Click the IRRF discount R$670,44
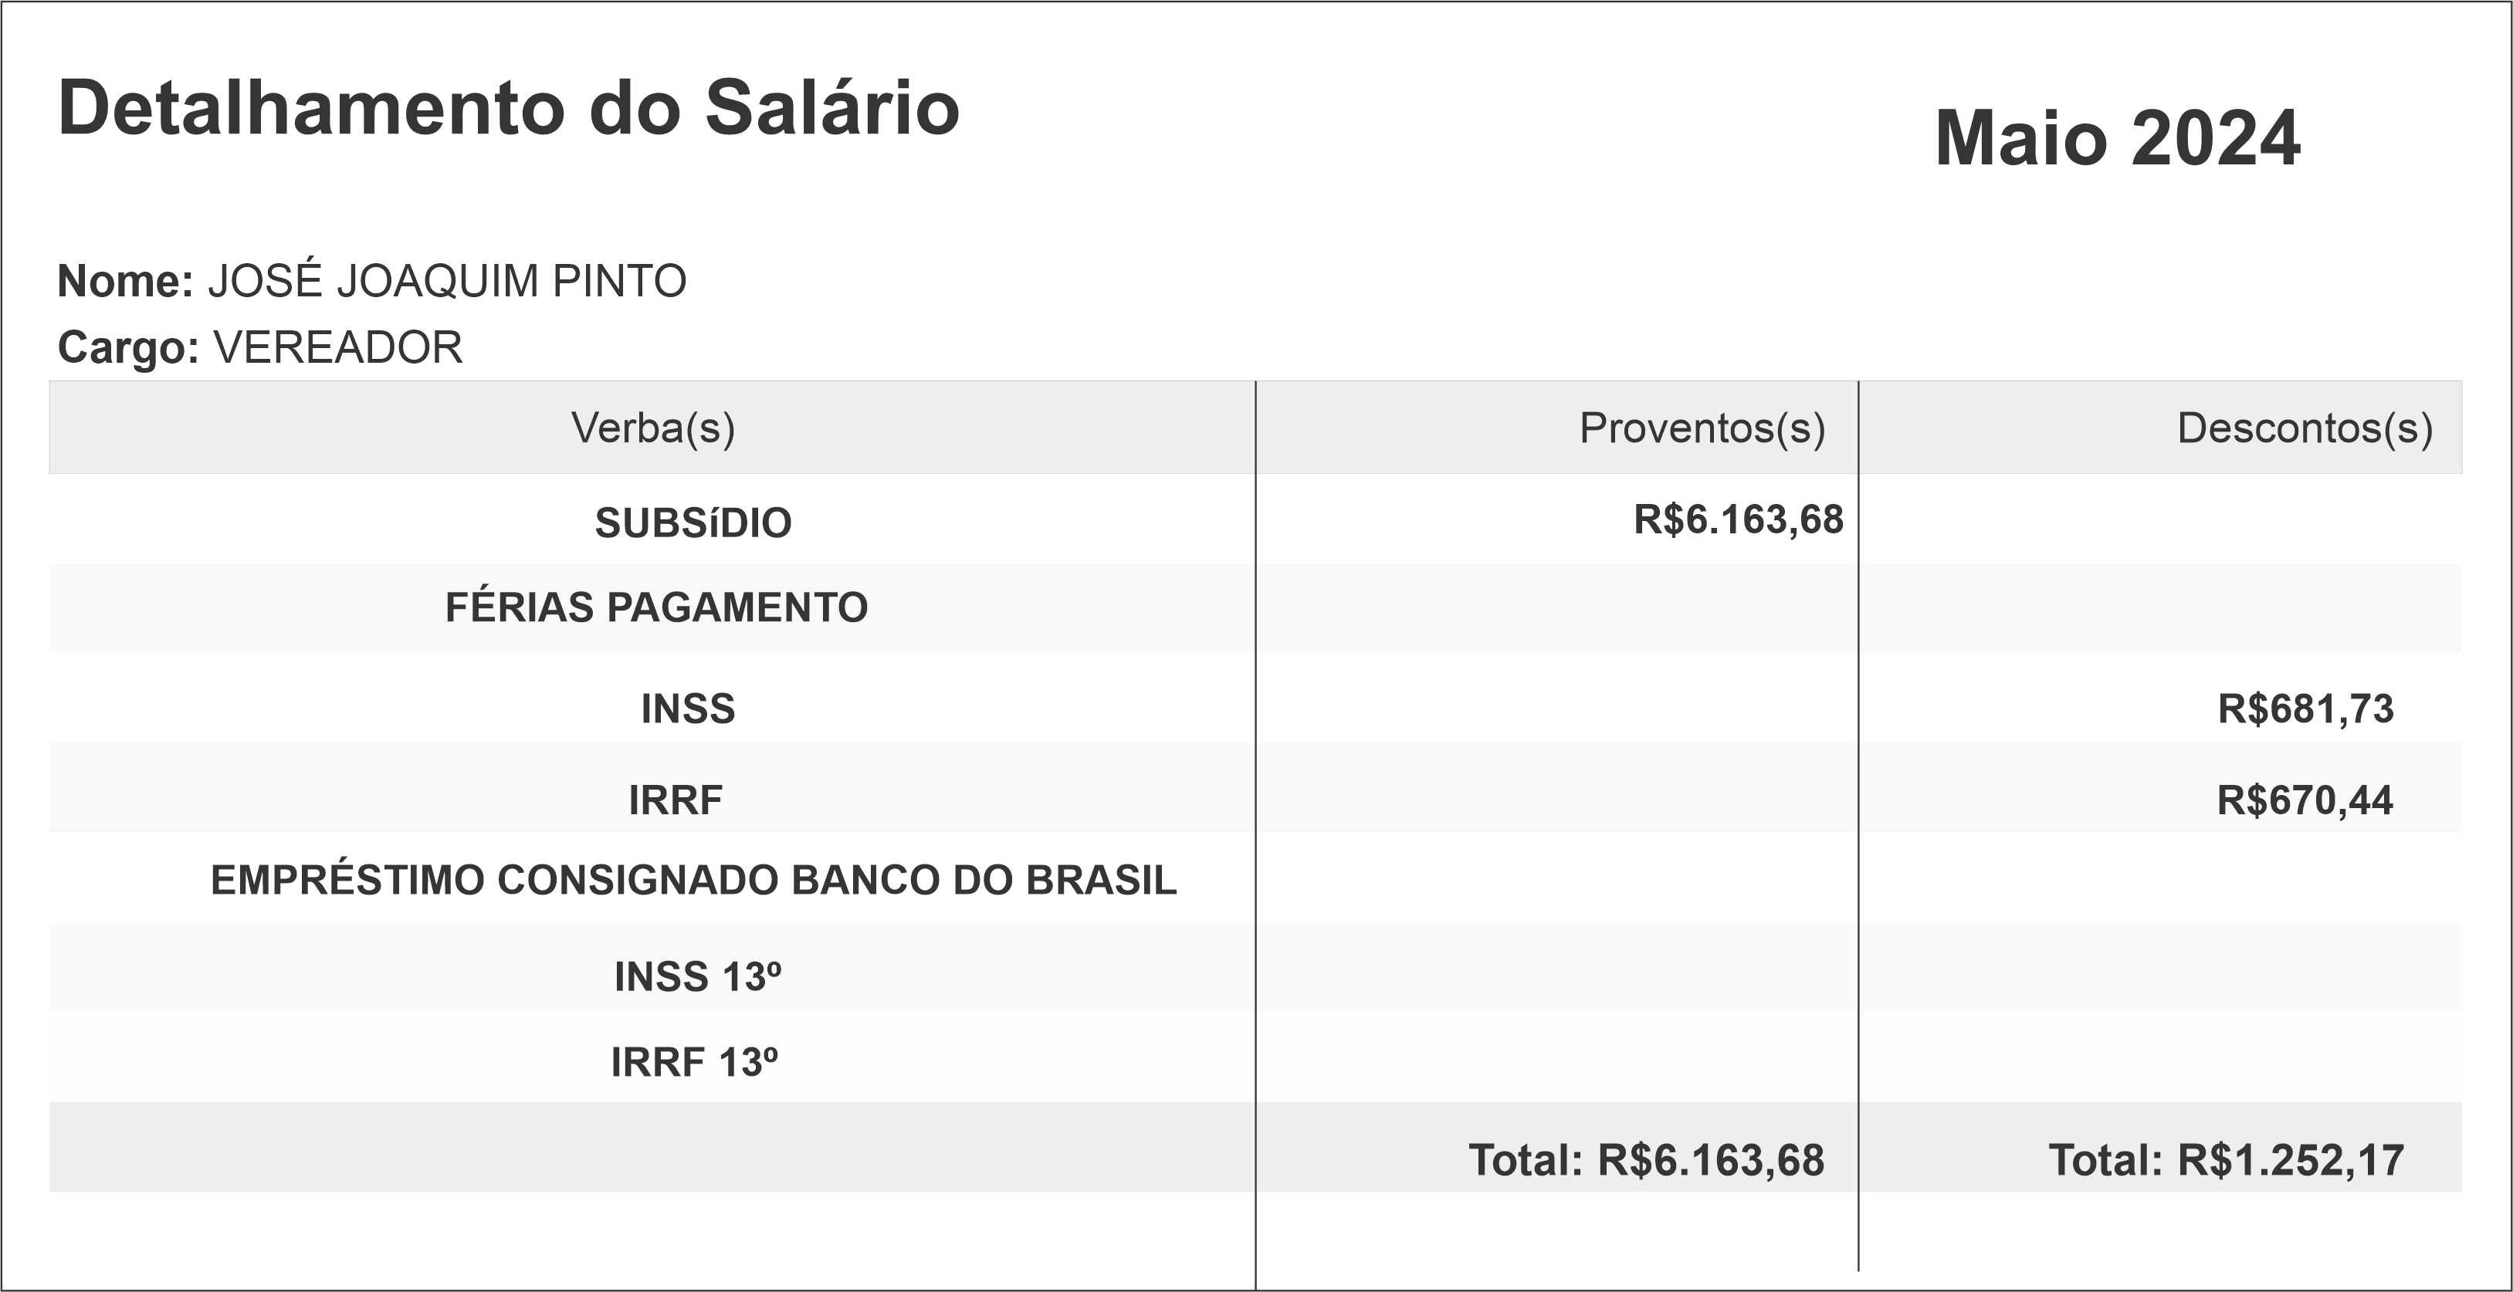The height and width of the screenshot is (1292, 2513). (2305, 800)
